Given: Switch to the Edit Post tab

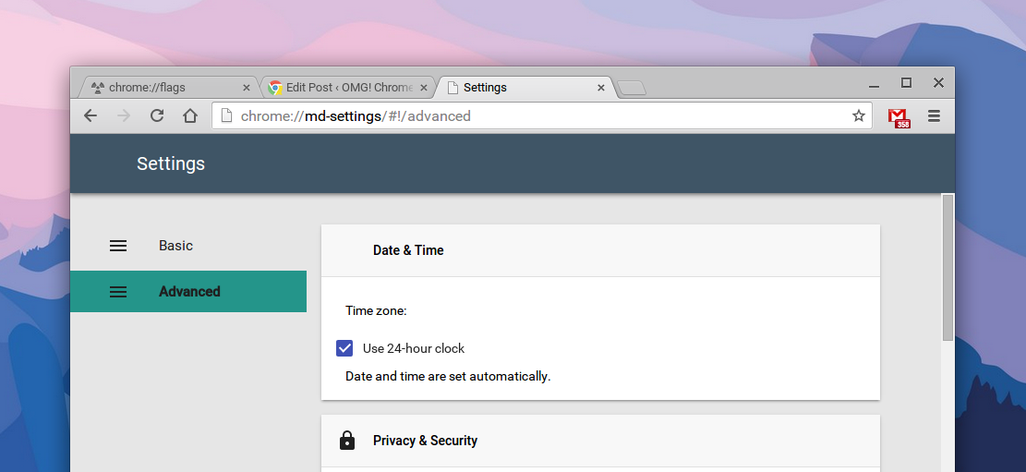Looking at the screenshot, I should 342,88.
